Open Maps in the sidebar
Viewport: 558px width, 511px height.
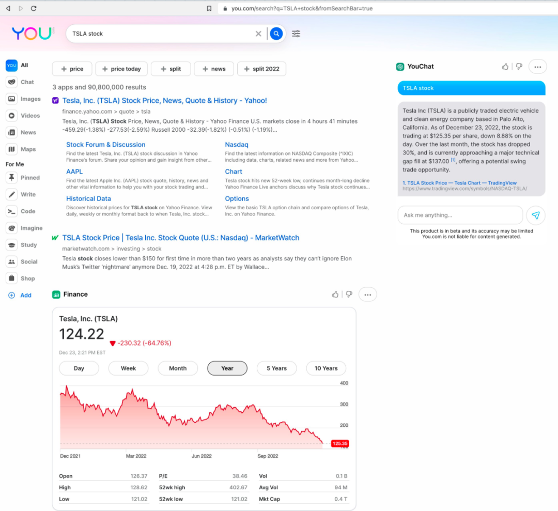coord(21,149)
